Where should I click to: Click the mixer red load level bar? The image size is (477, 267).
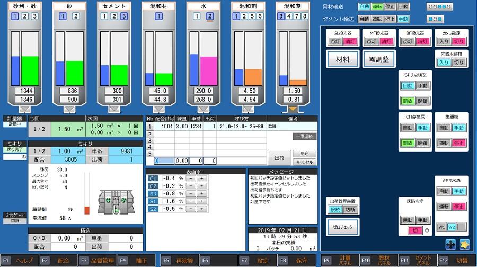tap(87, 194)
